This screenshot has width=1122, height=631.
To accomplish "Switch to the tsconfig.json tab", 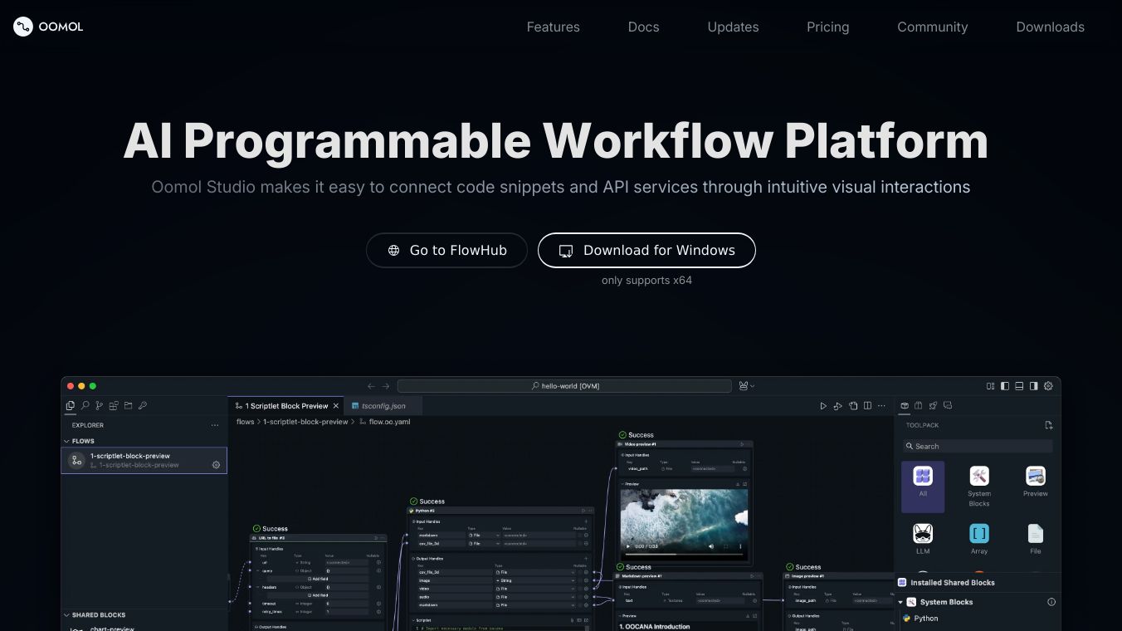I will tap(383, 406).
